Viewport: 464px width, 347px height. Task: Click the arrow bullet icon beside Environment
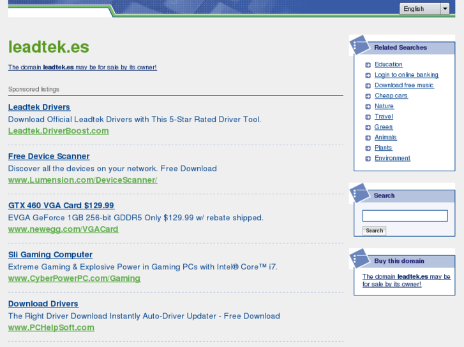click(x=368, y=159)
